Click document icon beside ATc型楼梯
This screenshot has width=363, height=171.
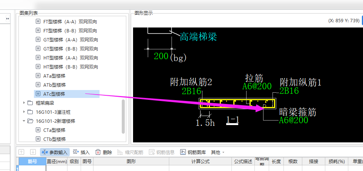[38, 94]
